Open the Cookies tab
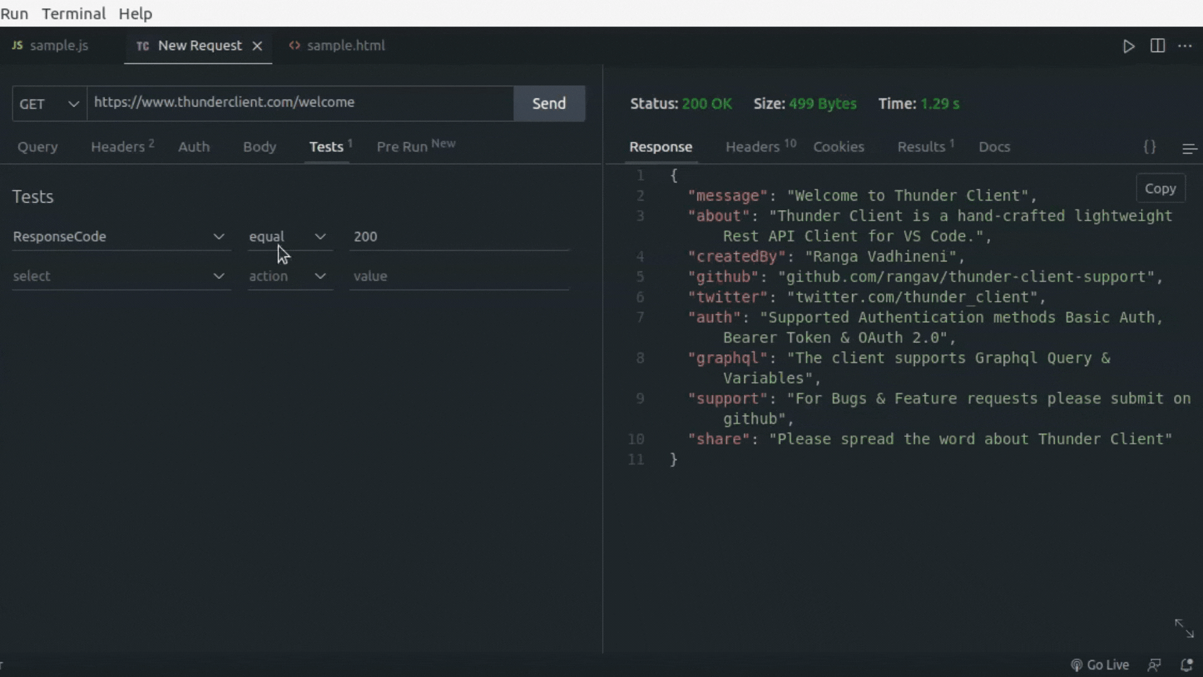The image size is (1203, 677). [838, 147]
